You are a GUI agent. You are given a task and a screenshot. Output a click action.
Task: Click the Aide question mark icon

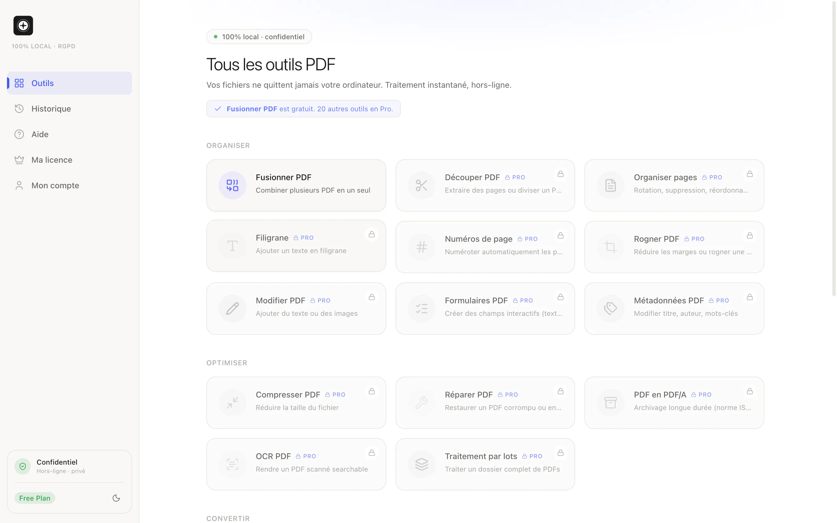pyautogui.click(x=19, y=134)
